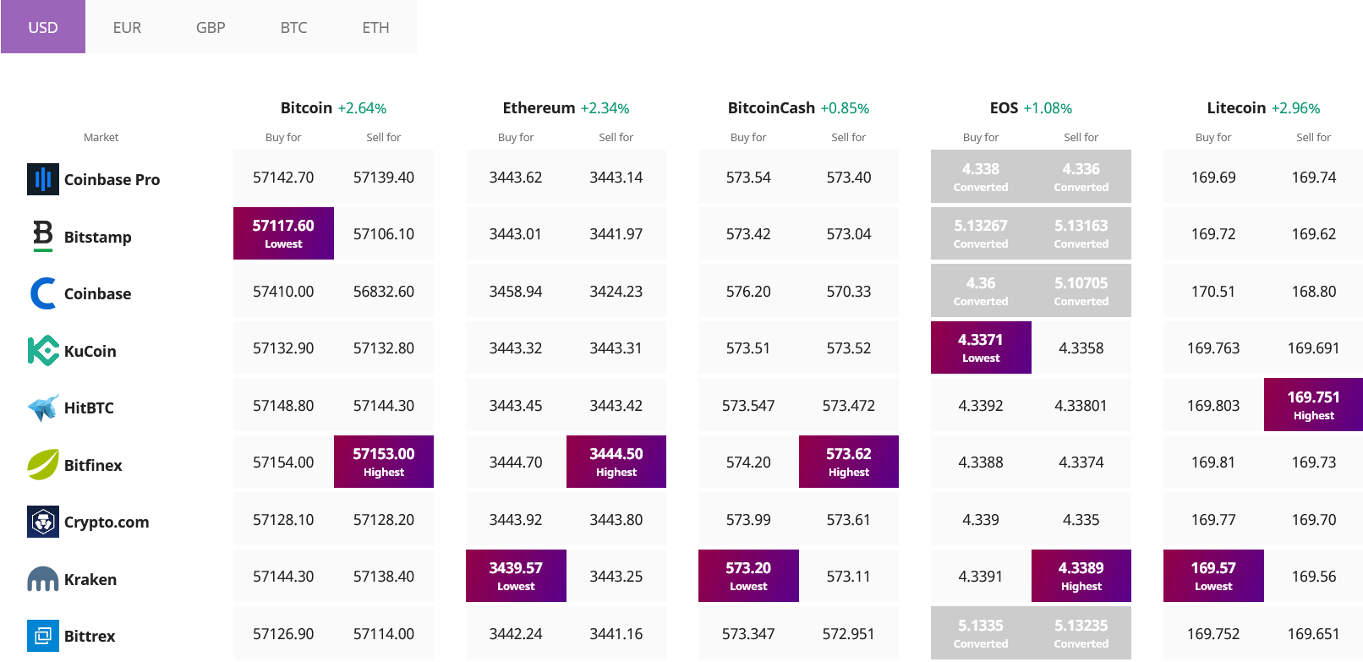This screenshot has height=662, width=1363.
Task: Click the Kraken logo icon
Action: [x=43, y=579]
